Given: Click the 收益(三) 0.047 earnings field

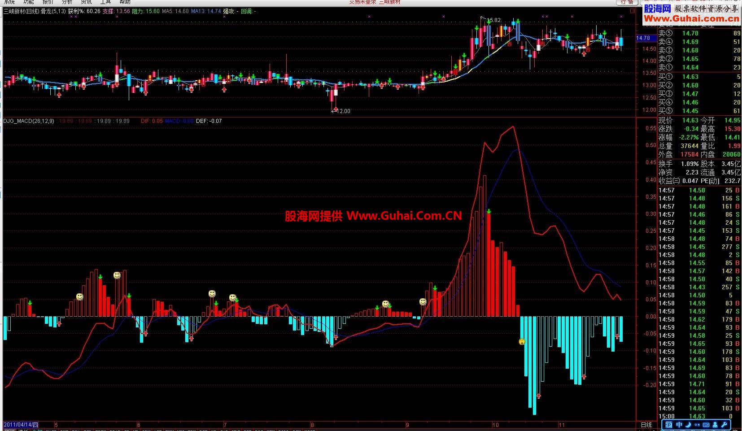Looking at the screenshot, I should pyautogui.click(x=678, y=181).
